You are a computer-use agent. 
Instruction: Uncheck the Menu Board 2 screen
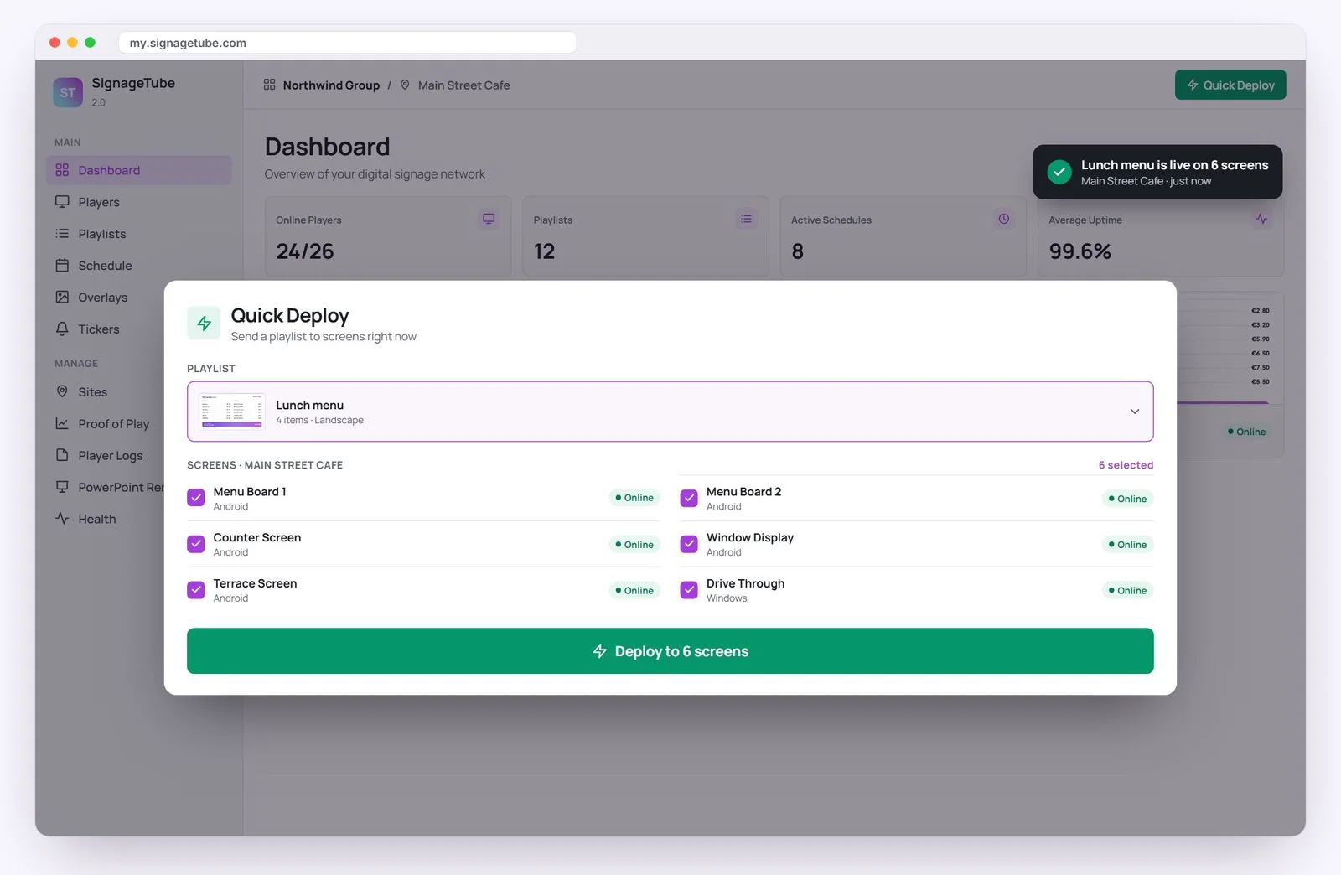pyautogui.click(x=689, y=498)
